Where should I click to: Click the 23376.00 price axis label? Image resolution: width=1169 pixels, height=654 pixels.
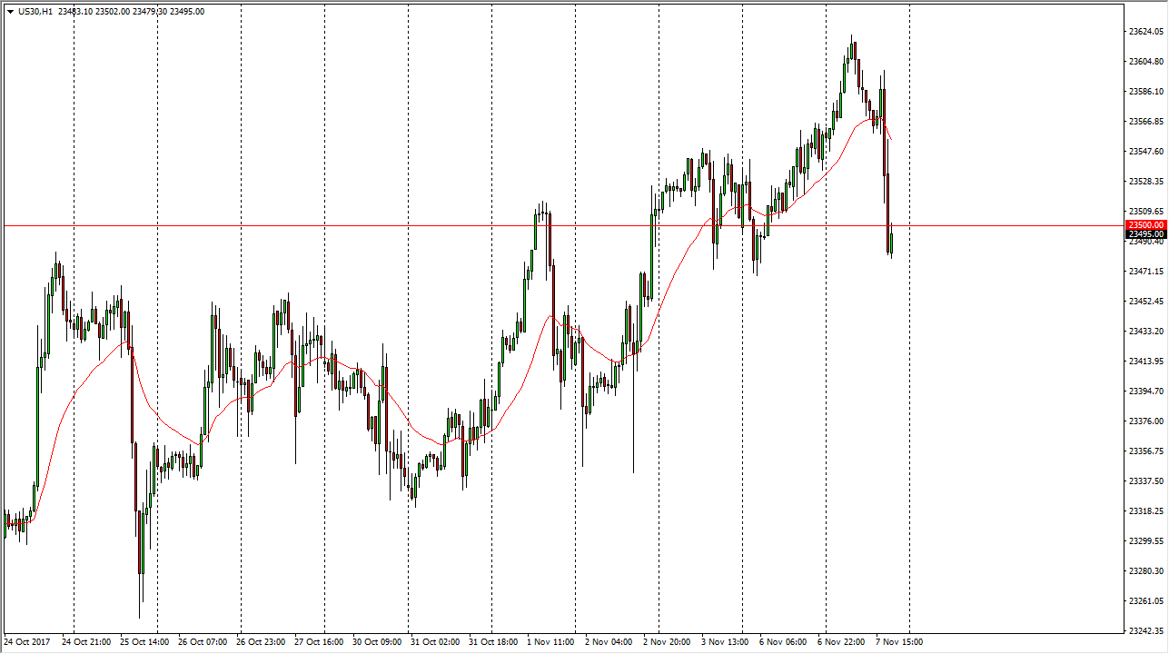pos(1145,421)
